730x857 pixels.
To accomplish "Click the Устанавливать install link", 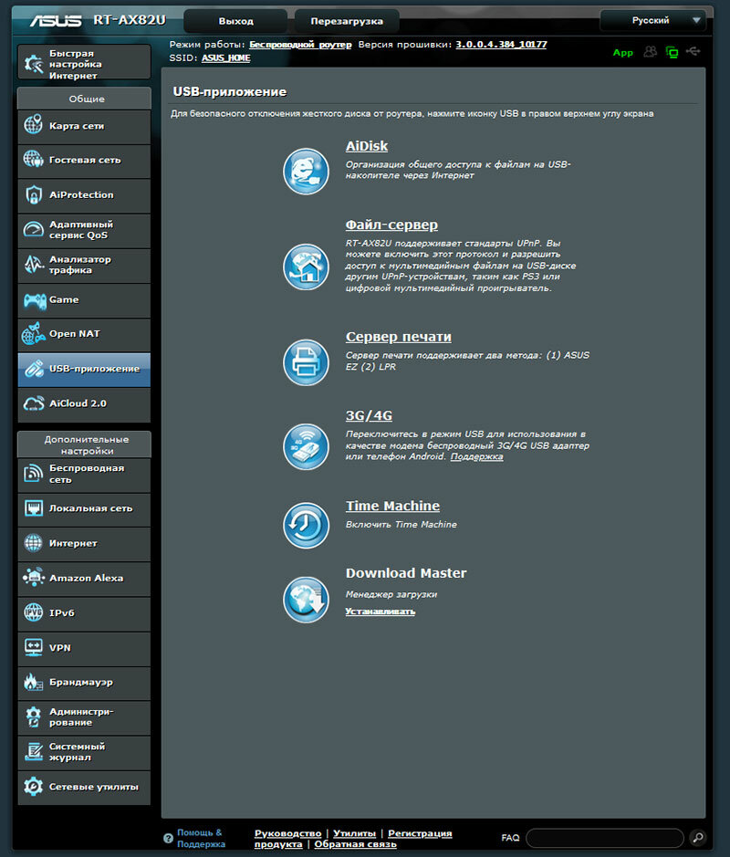I will coord(381,611).
